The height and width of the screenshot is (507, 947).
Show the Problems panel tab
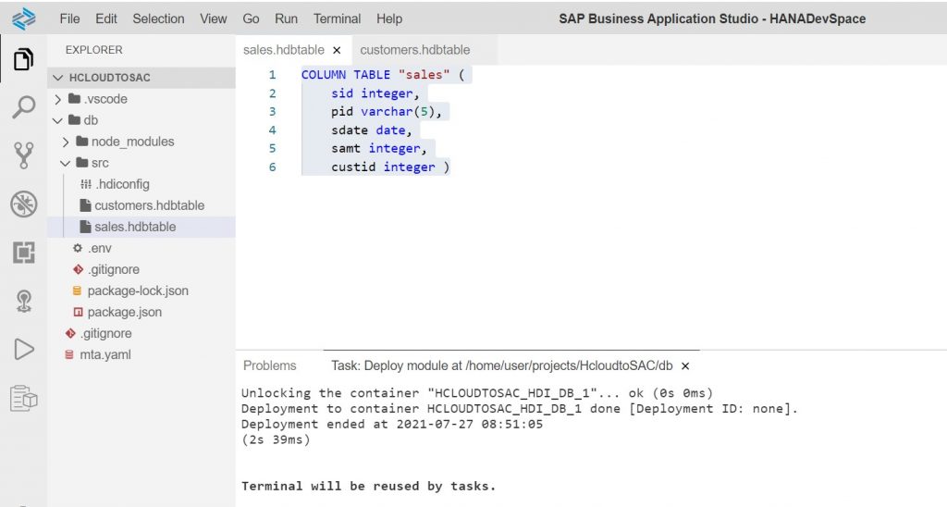point(269,365)
